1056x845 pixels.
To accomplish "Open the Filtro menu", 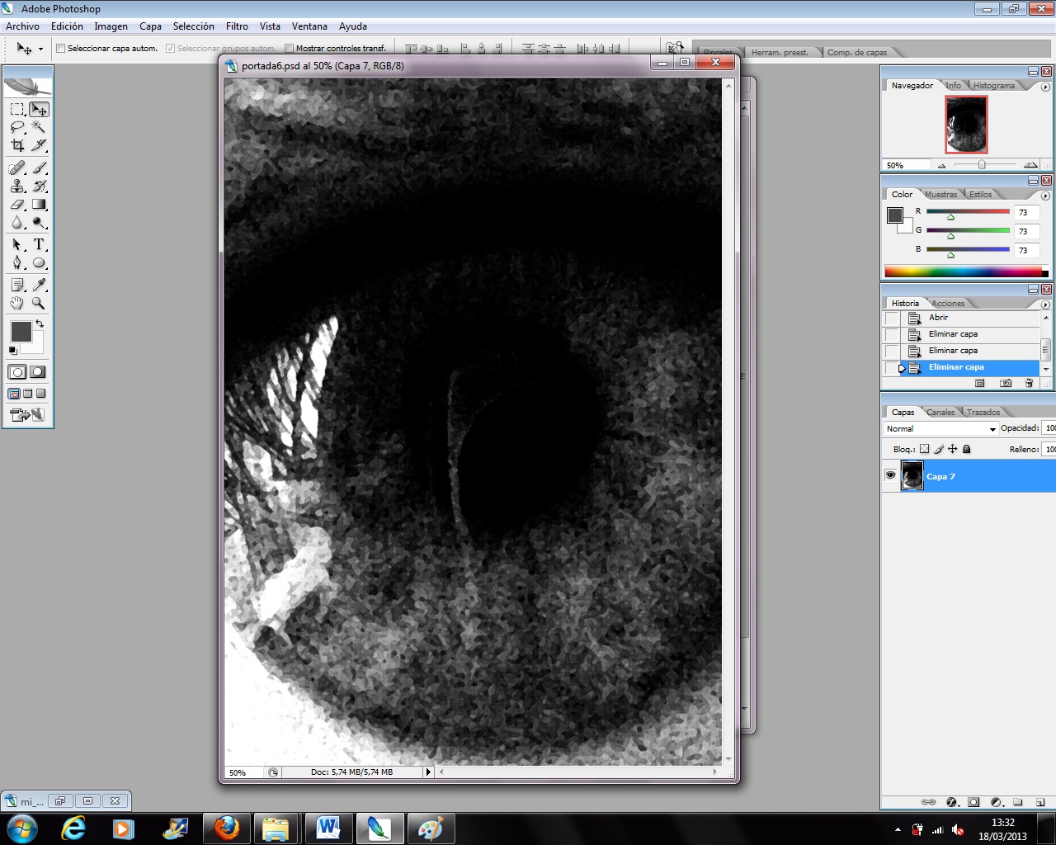I will pos(237,26).
